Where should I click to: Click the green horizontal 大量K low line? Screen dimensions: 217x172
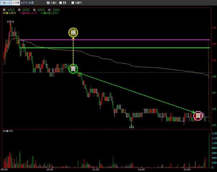115,48
